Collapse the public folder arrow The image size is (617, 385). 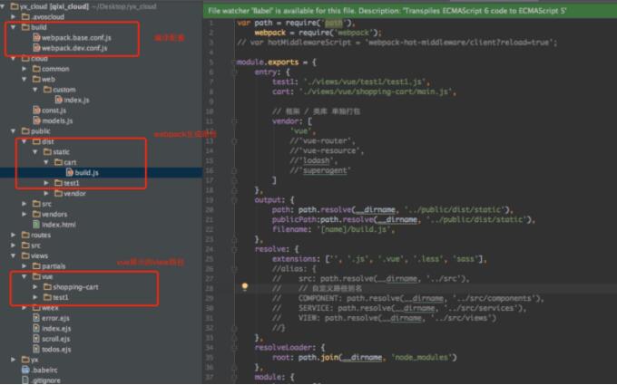[x=14, y=130]
